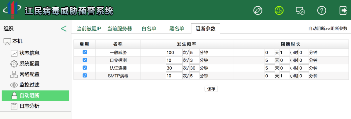Open the green user account icon
This screenshot has height=119, width=351.
point(279,10)
